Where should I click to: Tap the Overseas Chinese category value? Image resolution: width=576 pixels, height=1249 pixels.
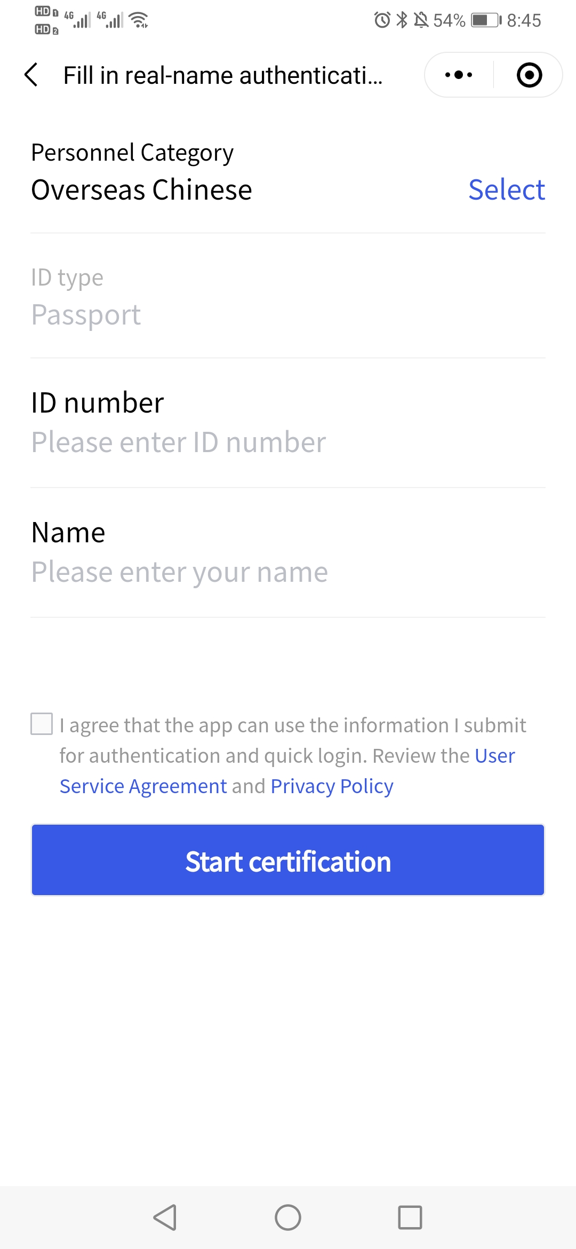coord(141,189)
